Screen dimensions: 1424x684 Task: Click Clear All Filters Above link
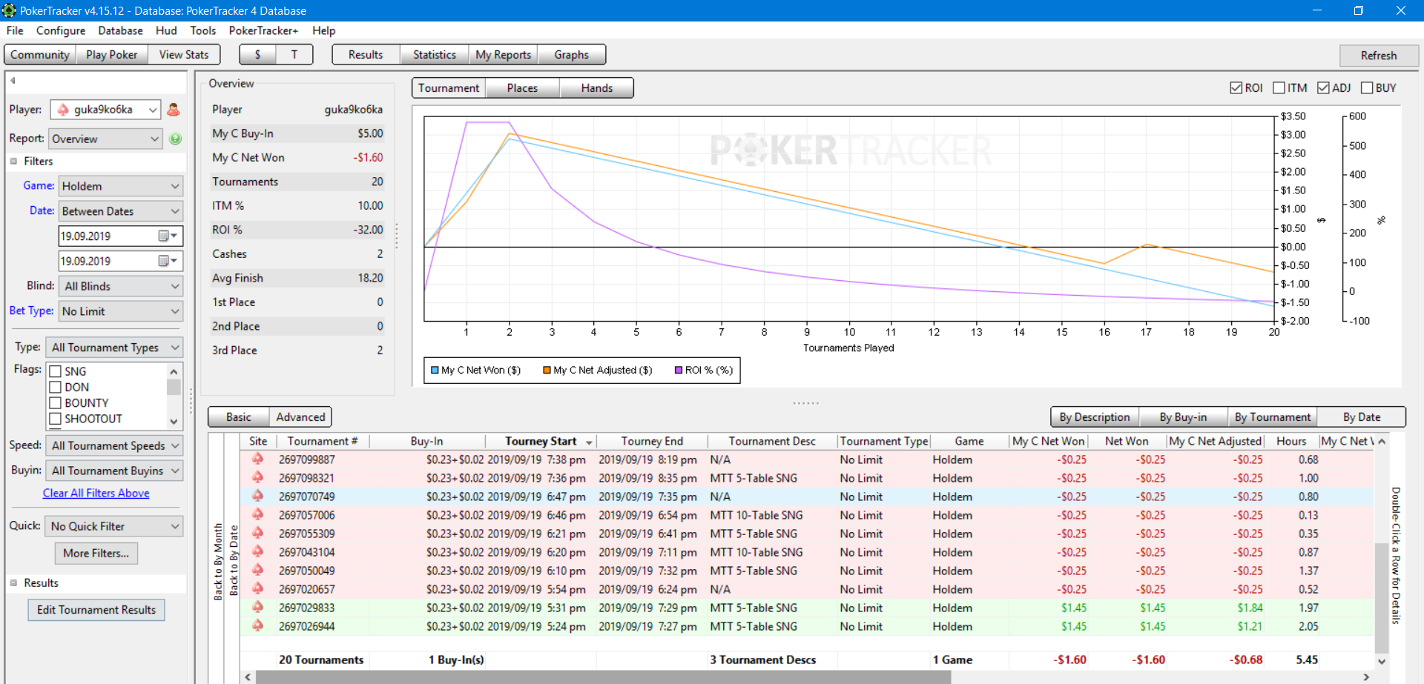pos(96,493)
